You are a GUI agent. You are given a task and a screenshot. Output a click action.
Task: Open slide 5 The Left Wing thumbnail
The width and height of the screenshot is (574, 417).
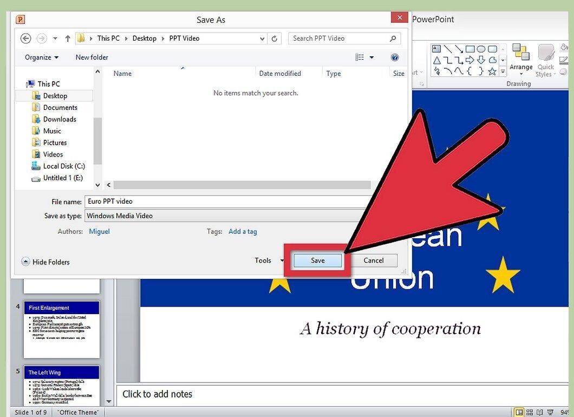click(62, 385)
